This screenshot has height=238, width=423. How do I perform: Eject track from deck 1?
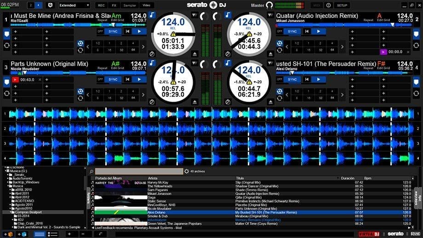(194, 54)
